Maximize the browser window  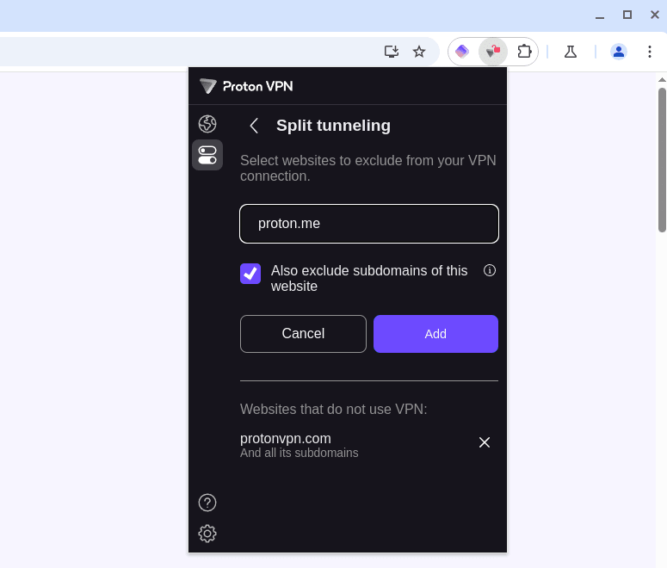click(627, 15)
